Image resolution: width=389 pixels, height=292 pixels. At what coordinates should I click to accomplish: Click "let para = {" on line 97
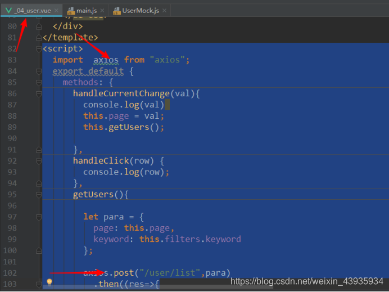(114, 217)
